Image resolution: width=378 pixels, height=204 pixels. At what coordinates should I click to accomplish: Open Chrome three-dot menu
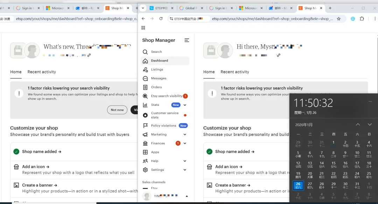(x=375, y=19)
